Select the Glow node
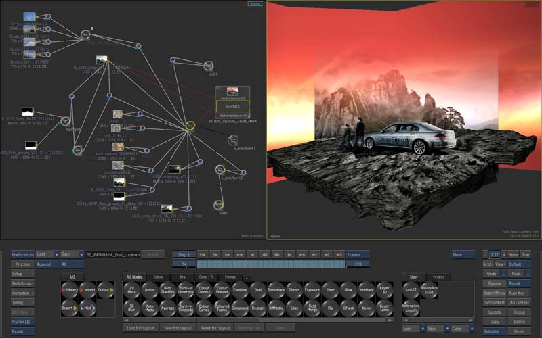542x338 pixels. [x=348, y=290]
